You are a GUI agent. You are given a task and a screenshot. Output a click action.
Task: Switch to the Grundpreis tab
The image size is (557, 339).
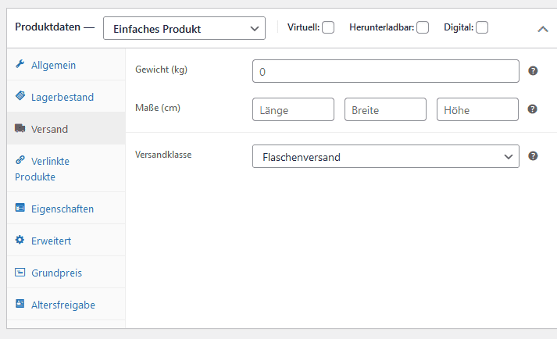click(x=56, y=273)
